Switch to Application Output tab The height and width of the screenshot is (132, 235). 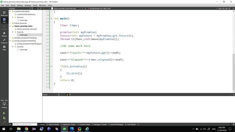click(x=68, y=125)
